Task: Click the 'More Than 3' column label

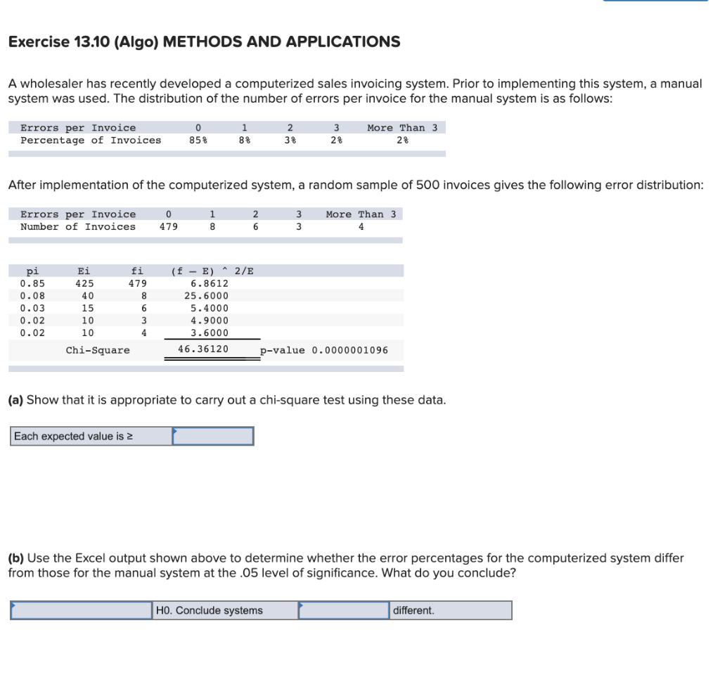Action: 403,127
